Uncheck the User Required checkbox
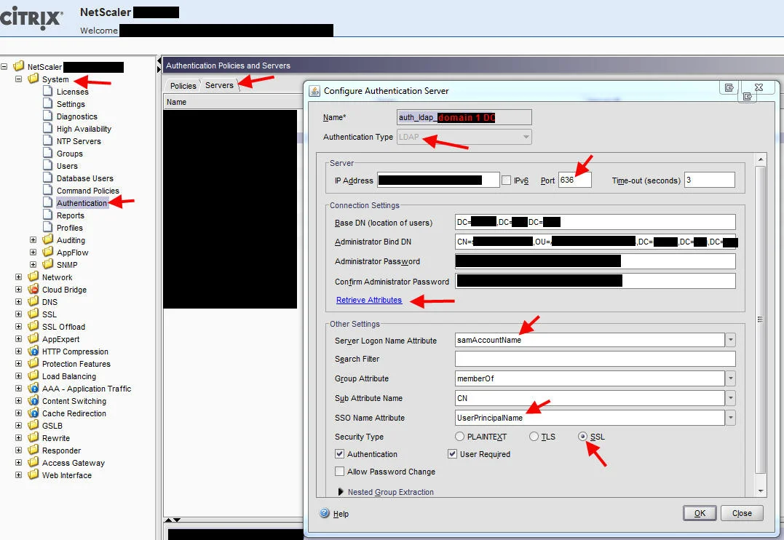 coord(452,453)
